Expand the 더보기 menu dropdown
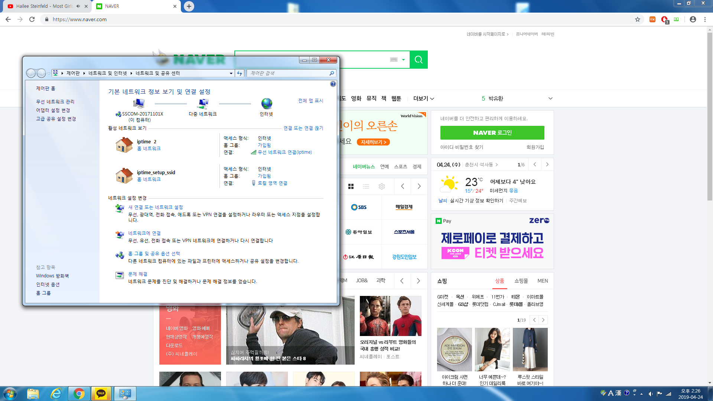The width and height of the screenshot is (713, 401). 424,98
